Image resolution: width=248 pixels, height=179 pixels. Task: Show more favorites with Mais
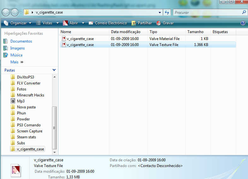(17, 62)
